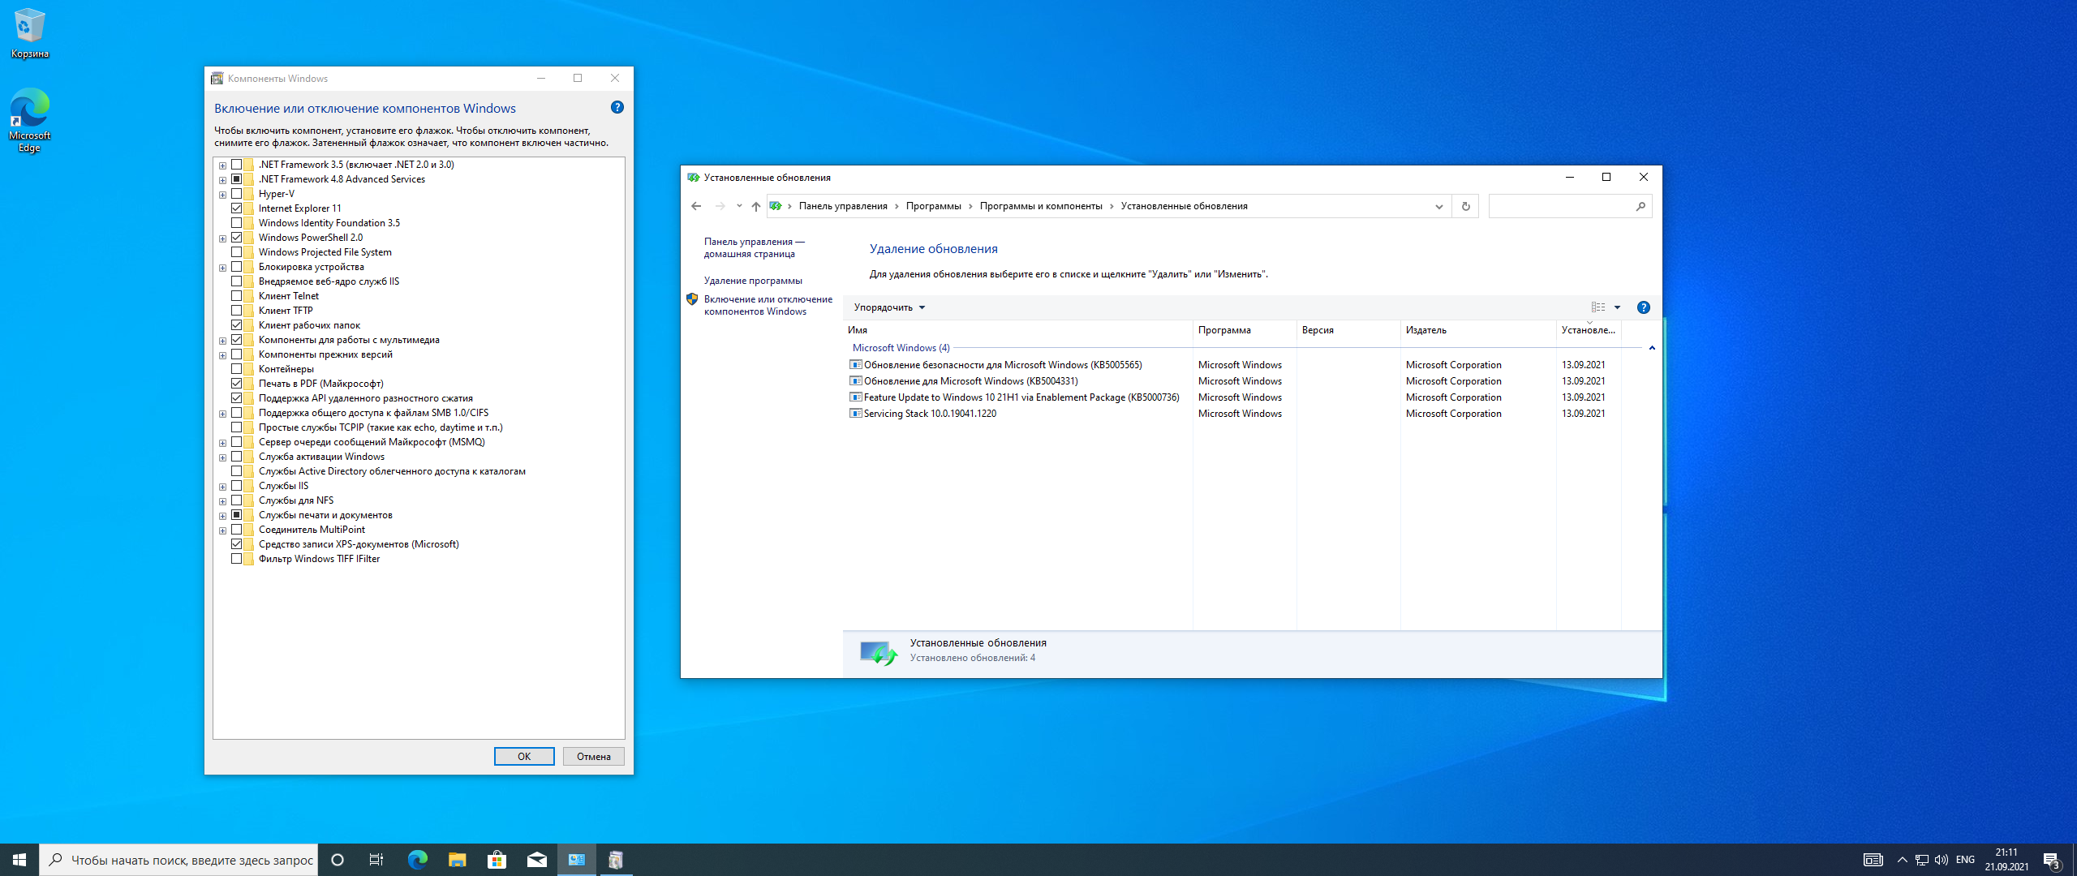The image size is (2077, 876).
Task: Refresh the Installed Updates address bar
Action: (x=1465, y=206)
